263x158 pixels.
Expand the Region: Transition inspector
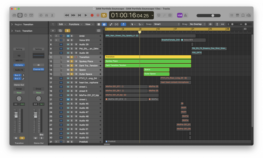pos(12,24)
